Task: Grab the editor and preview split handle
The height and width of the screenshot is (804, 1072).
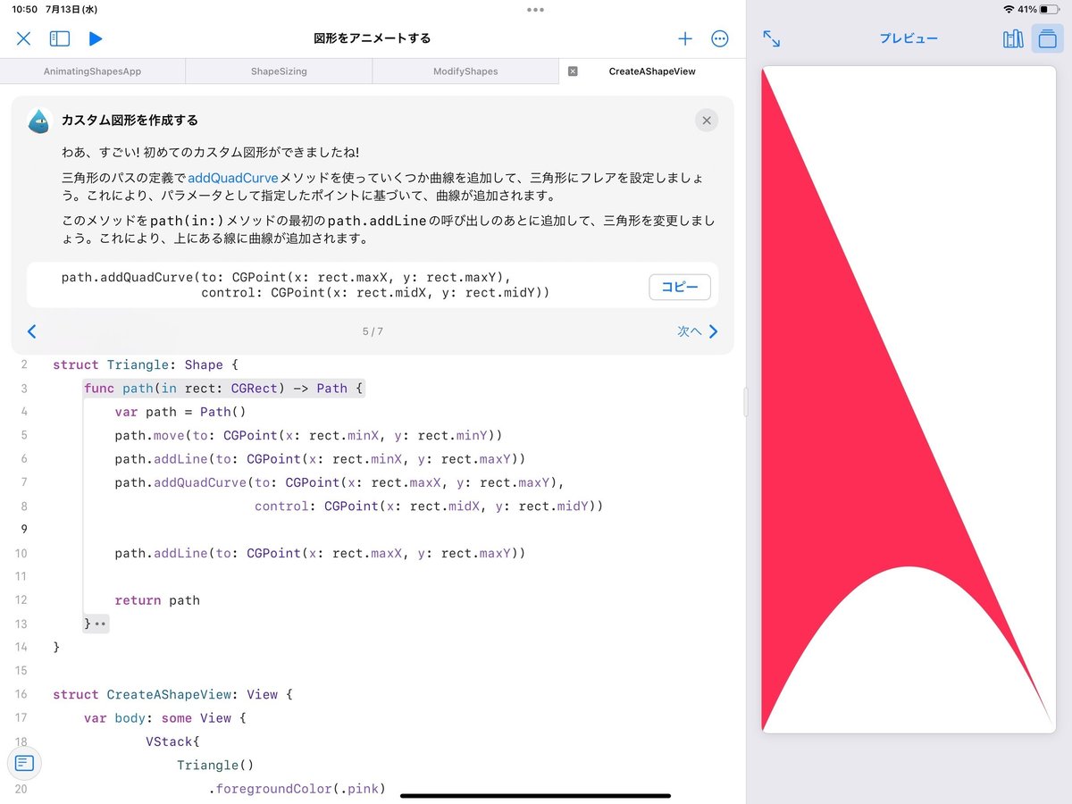Action: point(746,403)
